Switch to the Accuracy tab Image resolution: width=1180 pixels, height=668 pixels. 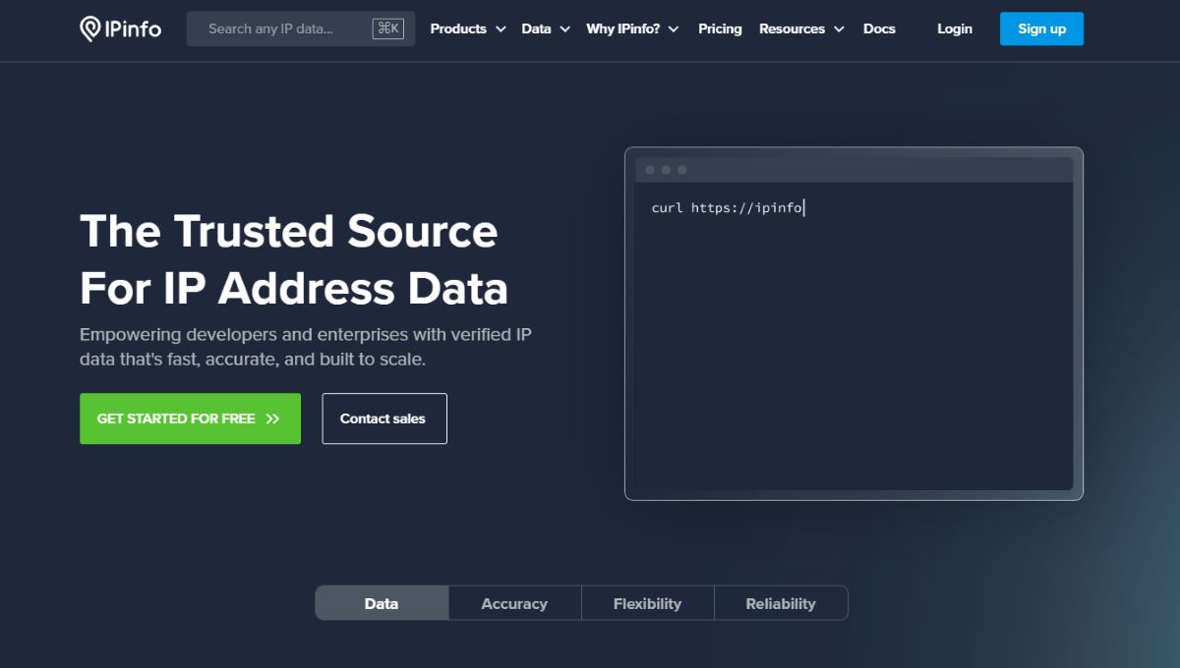pyautogui.click(x=514, y=603)
